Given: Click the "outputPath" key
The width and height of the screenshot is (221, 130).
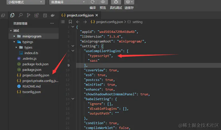Looking at the screenshot, I should click(99, 114).
